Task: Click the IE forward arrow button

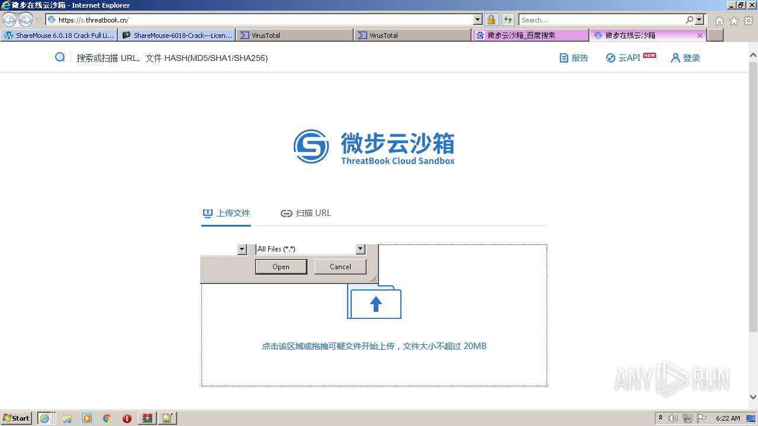Action: [25, 20]
